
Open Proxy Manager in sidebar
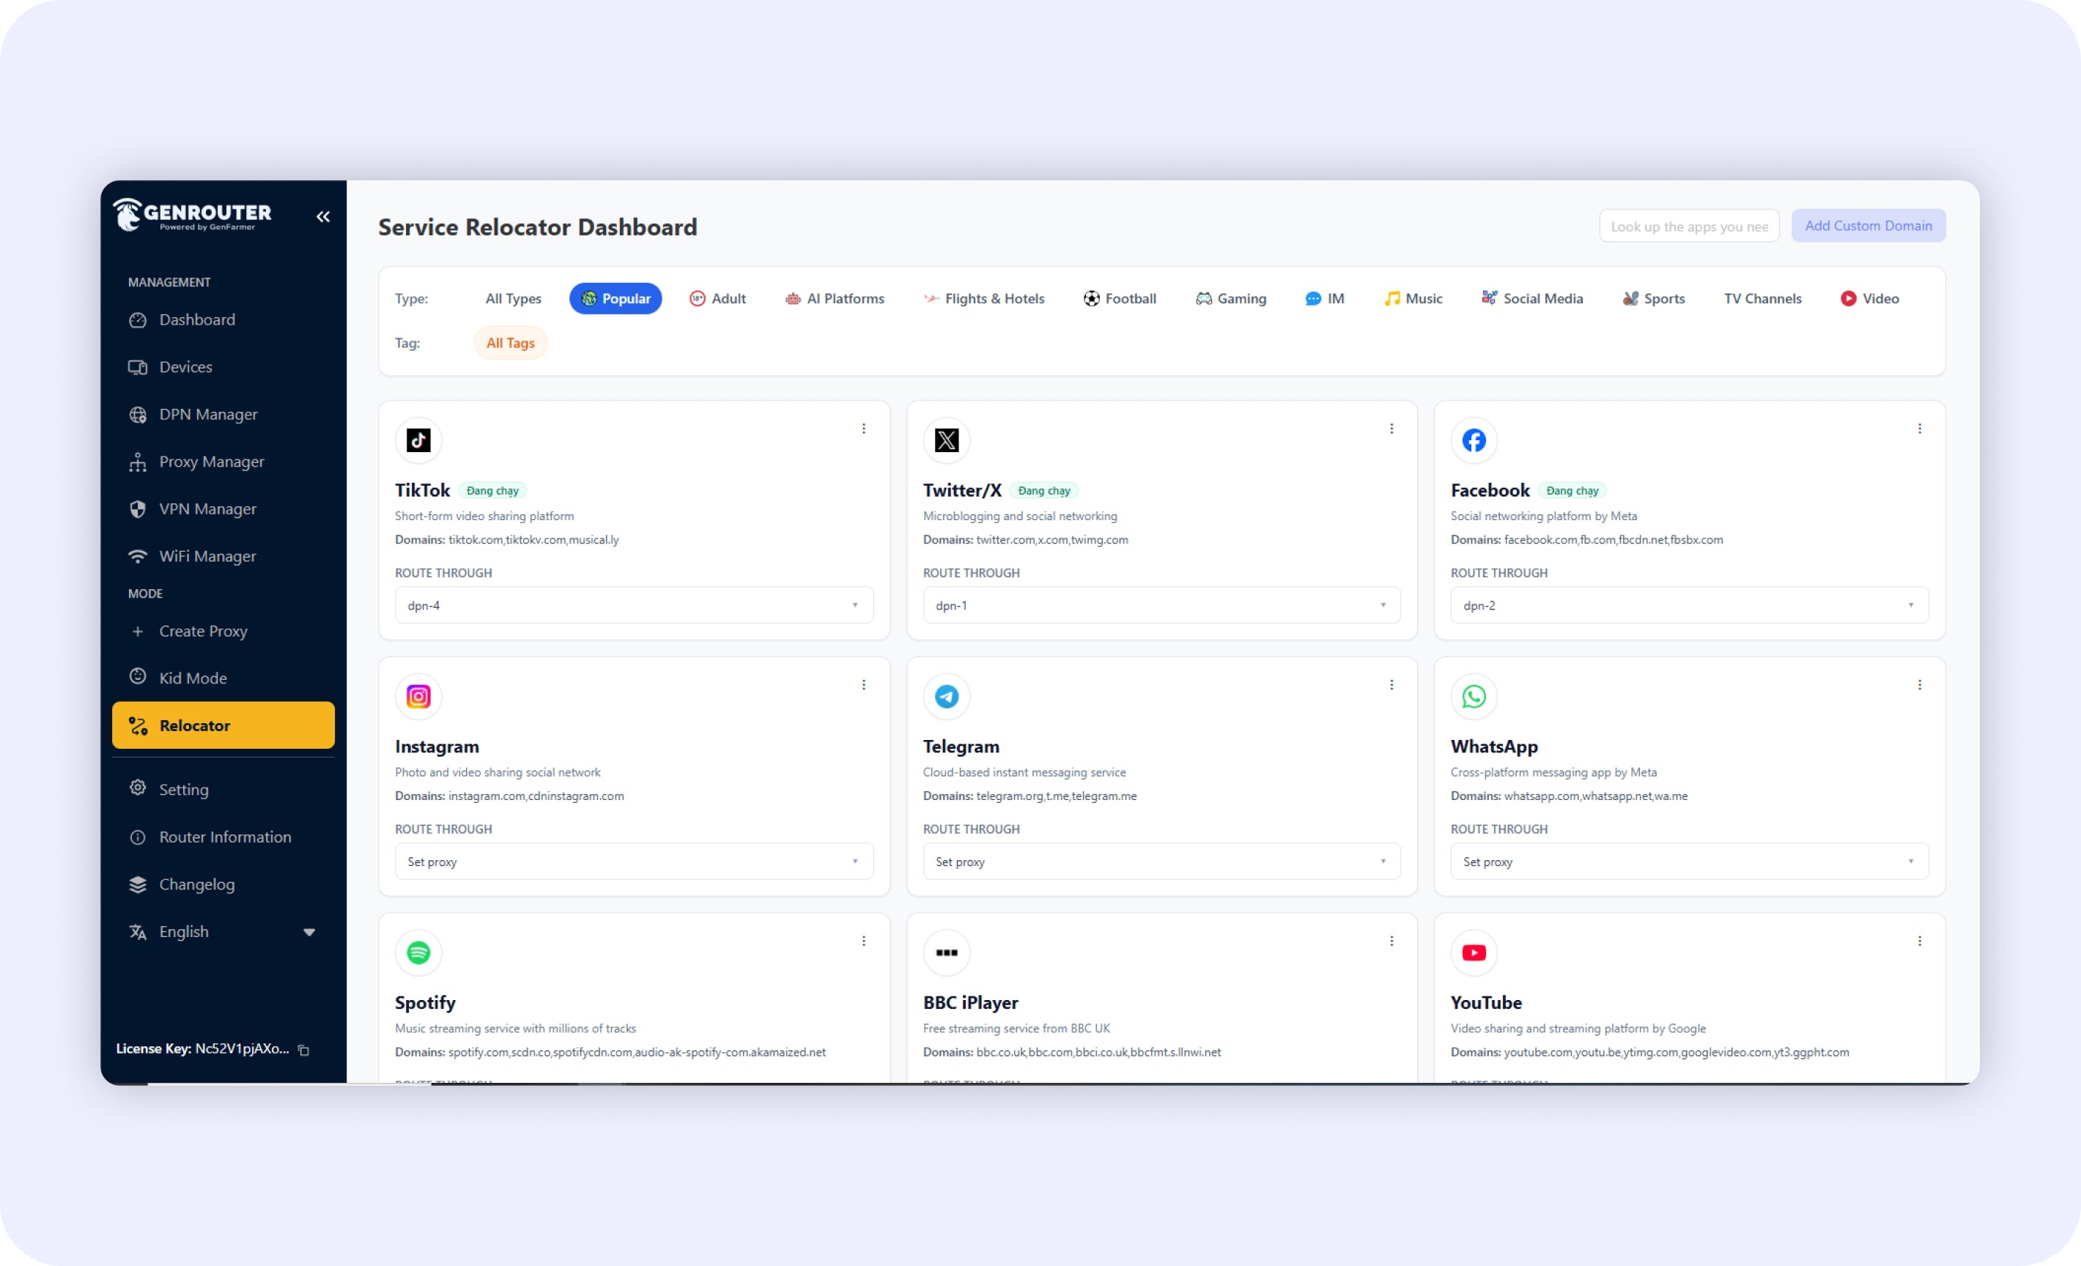(211, 461)
